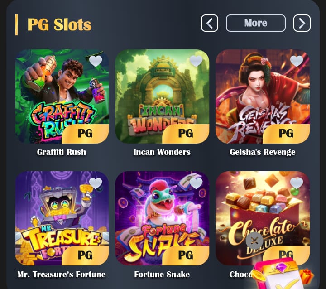
Task: Click the Graffiti Rush title label
Action: [x=62, y=152]
